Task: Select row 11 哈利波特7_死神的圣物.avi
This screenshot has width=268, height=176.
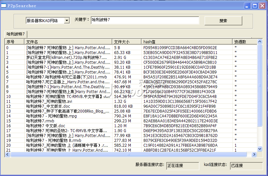Action: 49,102
